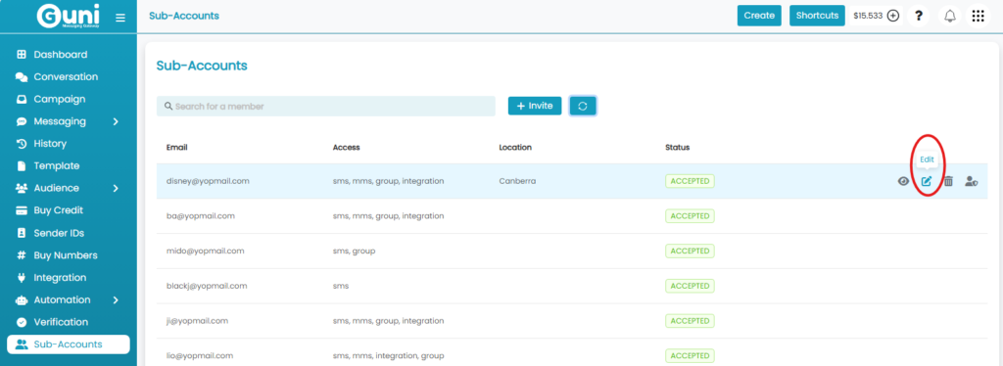
Task: Click the Conversation chat bubbles icon
Action: [22, 77]
